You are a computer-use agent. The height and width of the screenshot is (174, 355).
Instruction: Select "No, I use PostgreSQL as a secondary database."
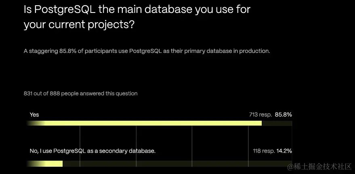click(x=92, y=151)
